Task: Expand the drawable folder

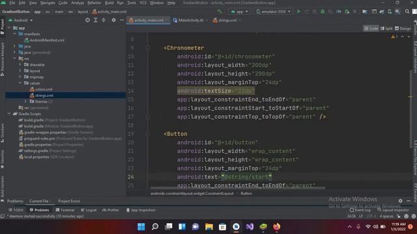Action: point(20,65)
